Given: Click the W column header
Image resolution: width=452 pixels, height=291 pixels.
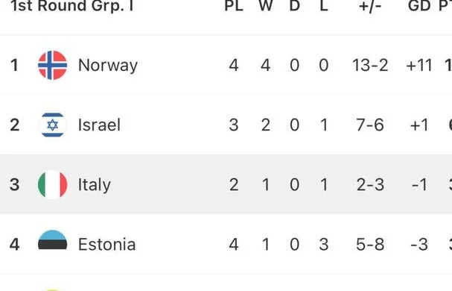Looking at the screenshot, I should pyautogui.click(x=266, y=6).
